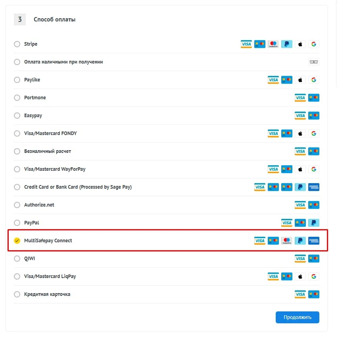
Task: Select PayPal as payment method
Action: tap(17, 222)
